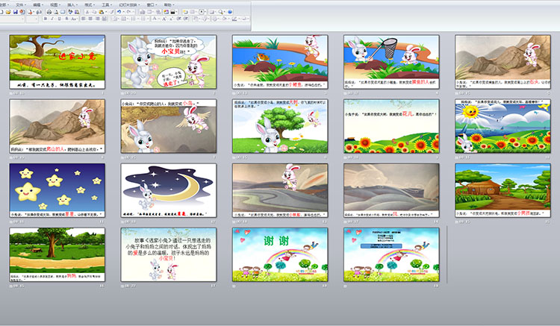Open the font name dropdown box

point(12,19)
